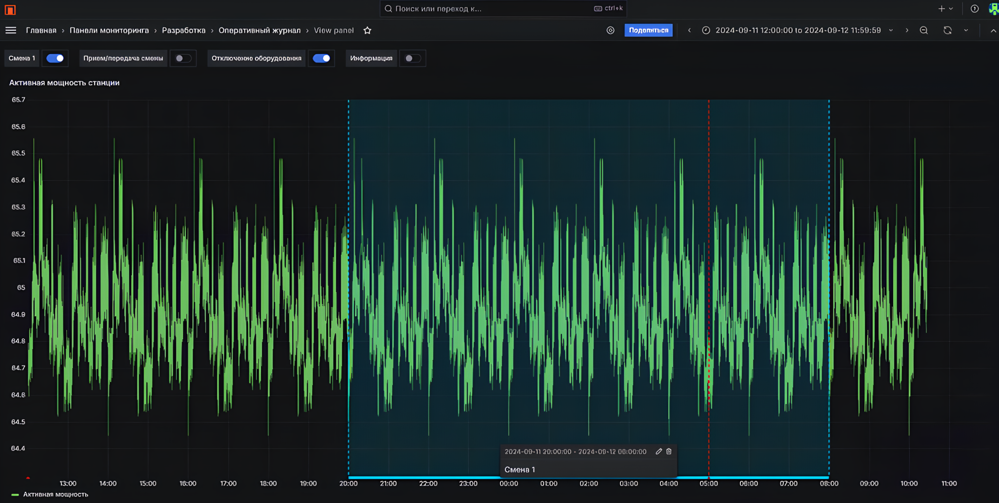Disable the Смена 1 toggle

click(55, 58)
